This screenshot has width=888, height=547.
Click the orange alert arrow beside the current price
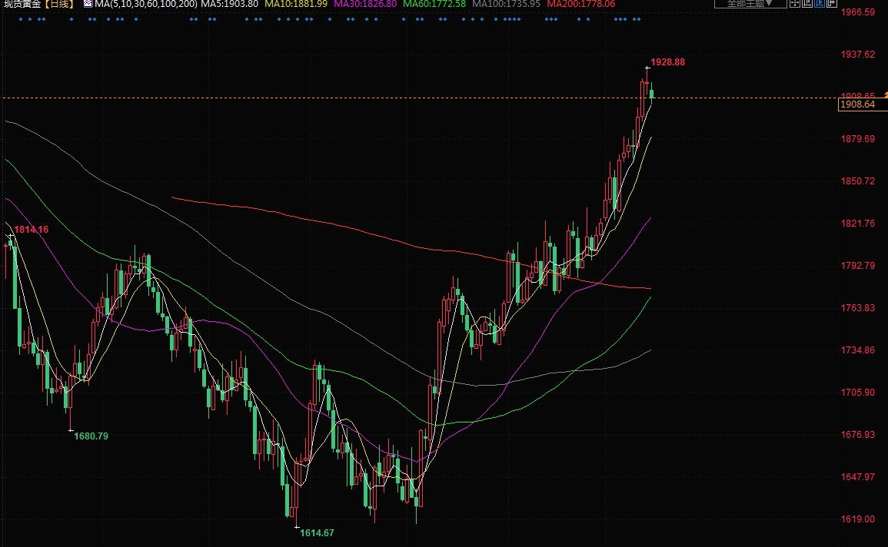pyautogui.click(x=885, y=94)
